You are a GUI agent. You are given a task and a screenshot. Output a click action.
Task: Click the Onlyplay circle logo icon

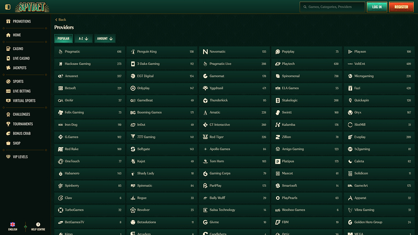click(133, 88)
